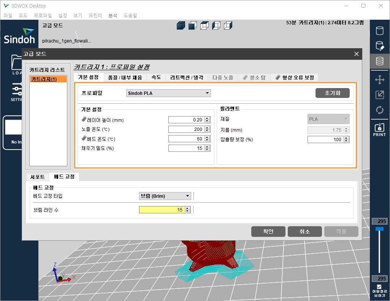Image resolution: width=390 pixels, height=301 pixels.
Task: Increase 레이어 높이 value with stepper
Action: pos(207,118)
